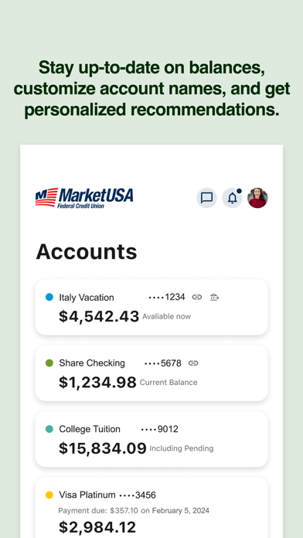Click the Payment due February 5, 2024 line
The height and width of the screenshot is (538, 303).
click(134, 510)
